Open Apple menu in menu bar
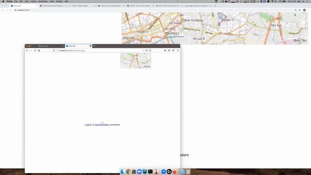Screen dimensions: 311x175 pos(3,1)
